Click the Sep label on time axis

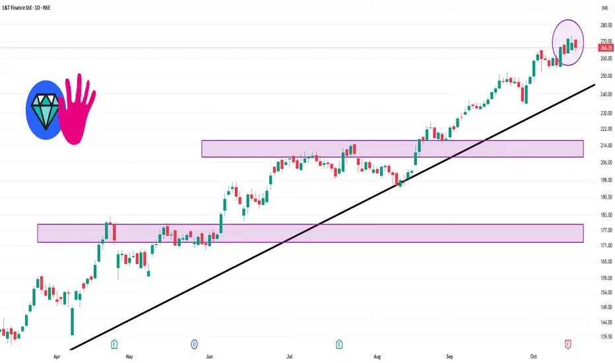coord(451,356)
